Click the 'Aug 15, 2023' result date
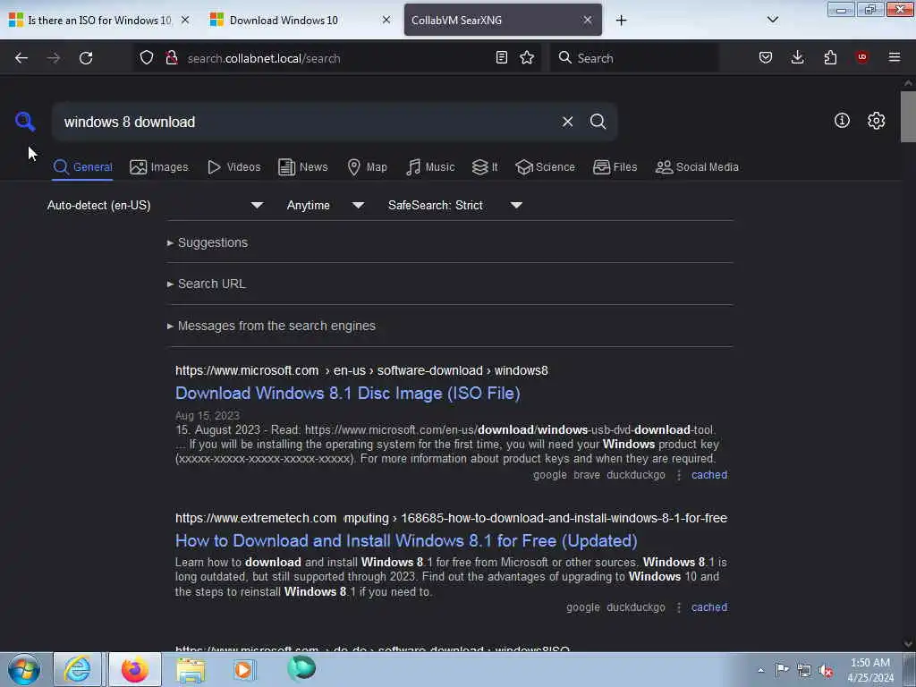The width and height of the screenshot is (916, 687). coord(208,416)
